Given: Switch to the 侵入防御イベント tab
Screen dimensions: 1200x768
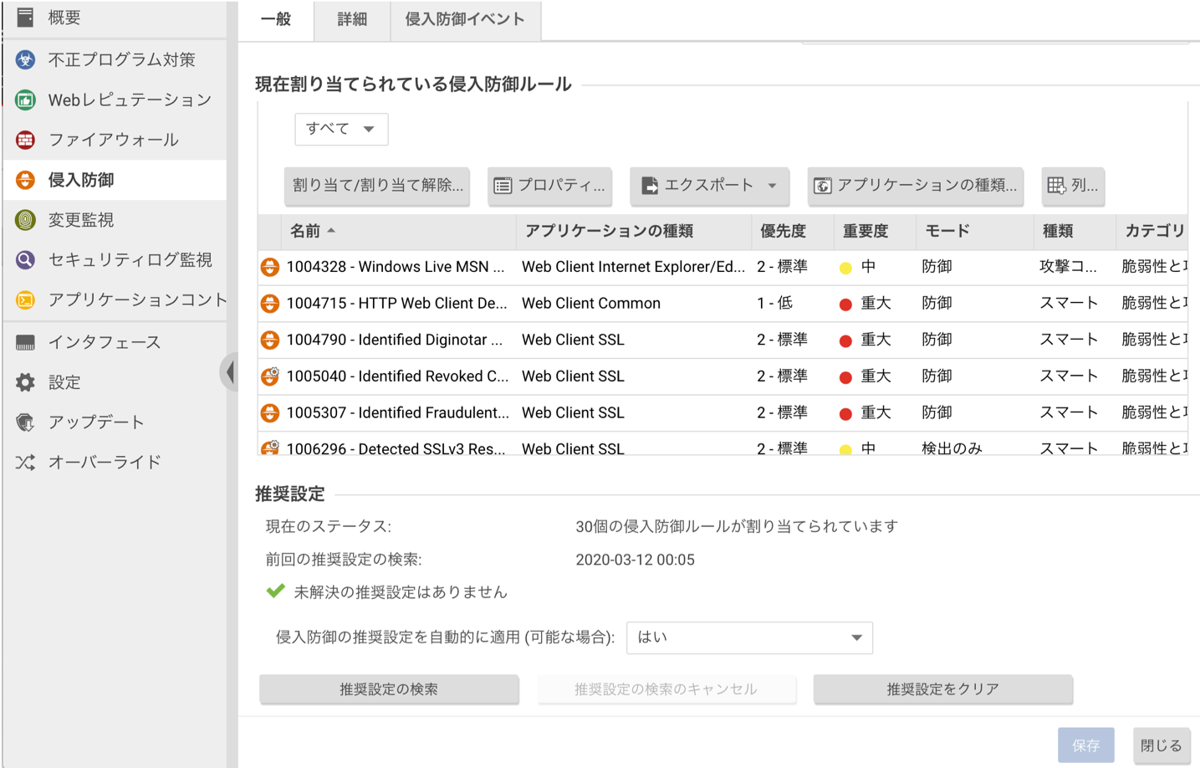Looking at the screenshot, I should (x=465, y=19).
